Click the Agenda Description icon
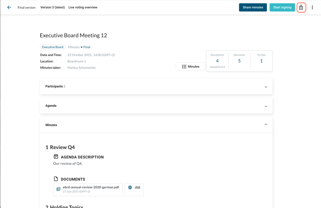The width and height of the screenshot is (321, 208). (x=56, y=157)
